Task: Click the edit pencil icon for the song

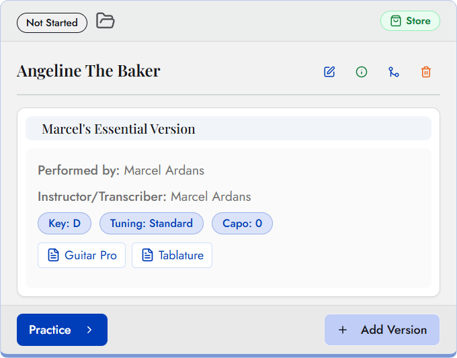Action: click(x=329, y=72)
